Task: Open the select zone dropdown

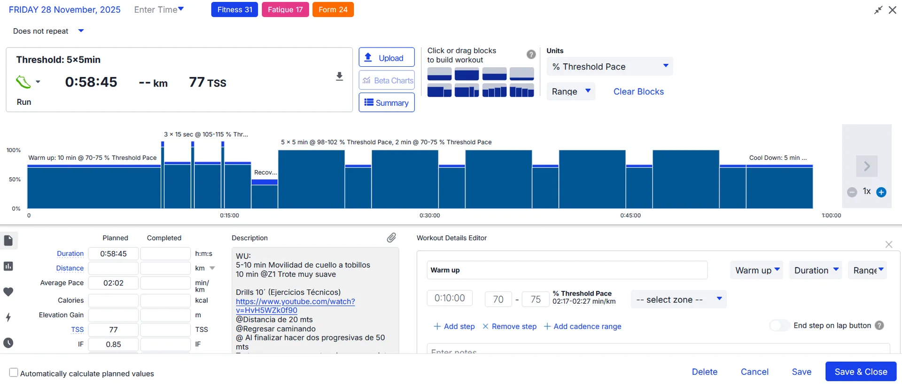Action: [x=678, y=299]
